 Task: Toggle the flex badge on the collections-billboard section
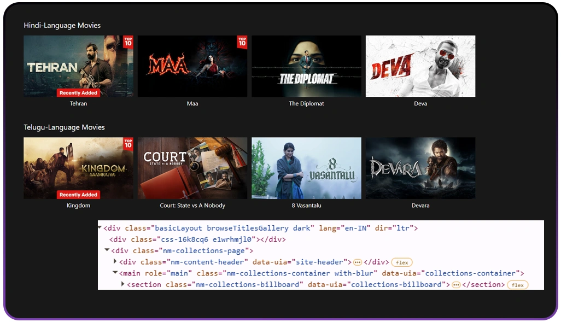pyautogui.click(x=517, y=285)
